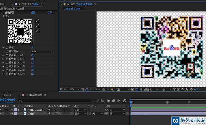Open grid and guide options icon
Screen dimensions: 206x125
[x=82, y=89]
